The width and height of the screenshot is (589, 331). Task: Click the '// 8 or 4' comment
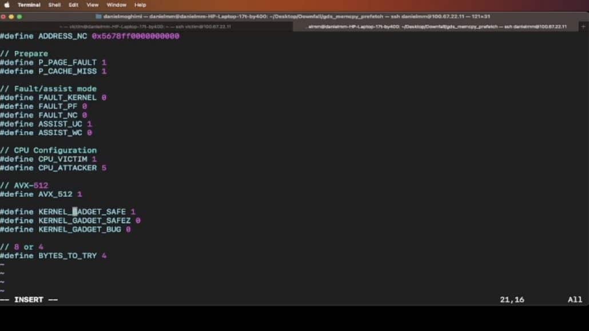(22, 247)
